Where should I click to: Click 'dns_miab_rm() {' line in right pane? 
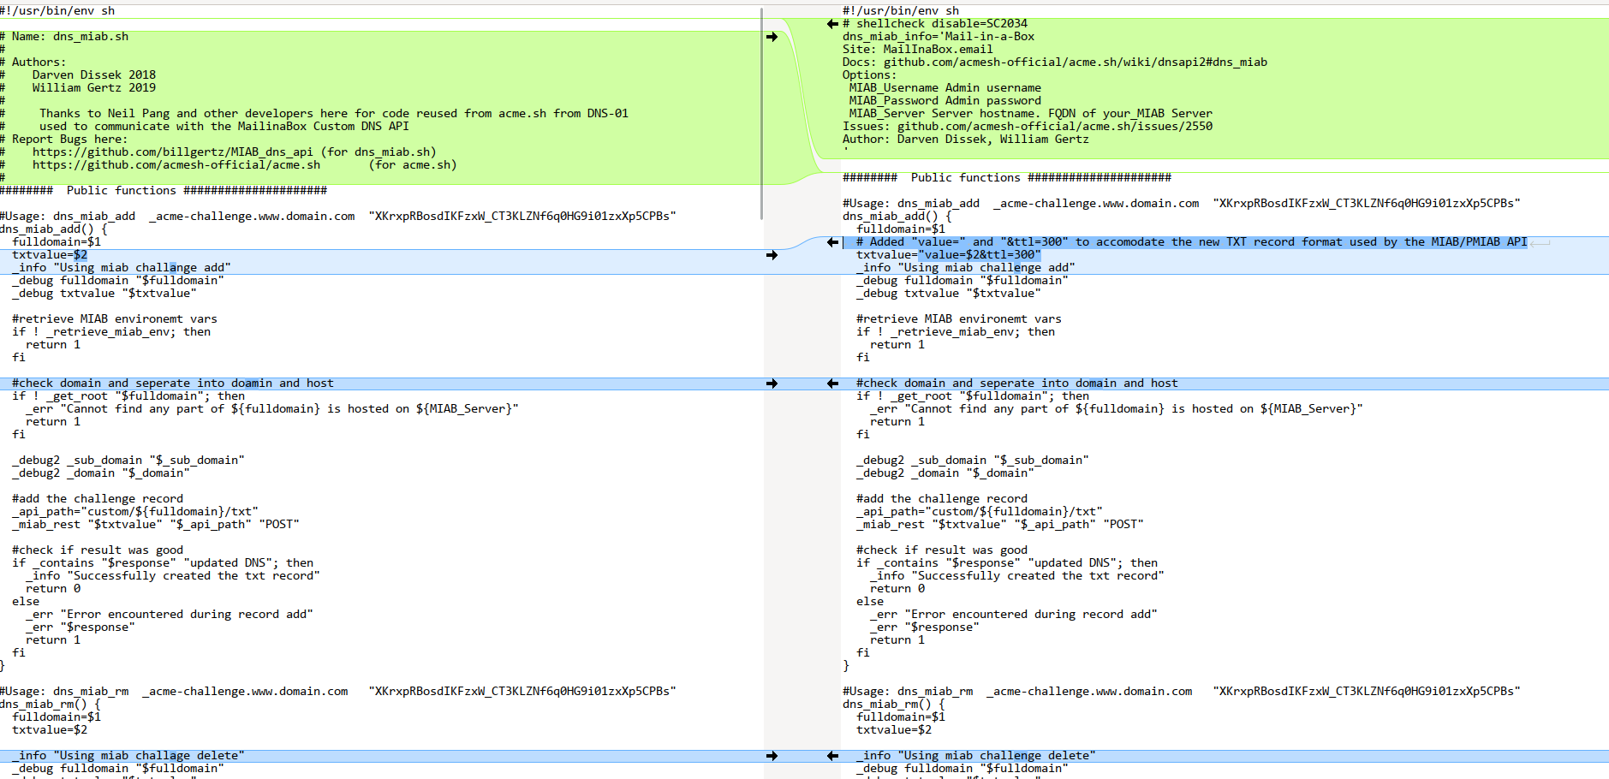pos(894,705)
